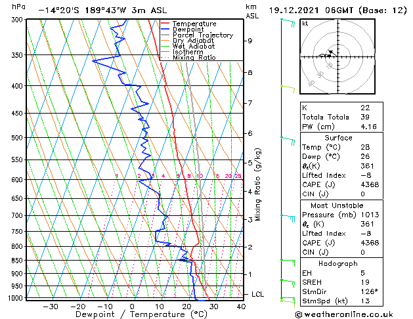Image resolution: width=413 pixels, height=319 pixels.
Task: Click the 'Dewpoint' legend entry
Action: point(188,30)
